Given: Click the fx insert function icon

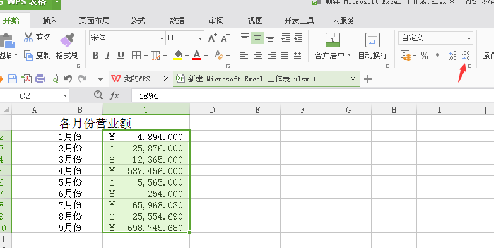Looking at the screenshot, I should [x=114, y=95].
